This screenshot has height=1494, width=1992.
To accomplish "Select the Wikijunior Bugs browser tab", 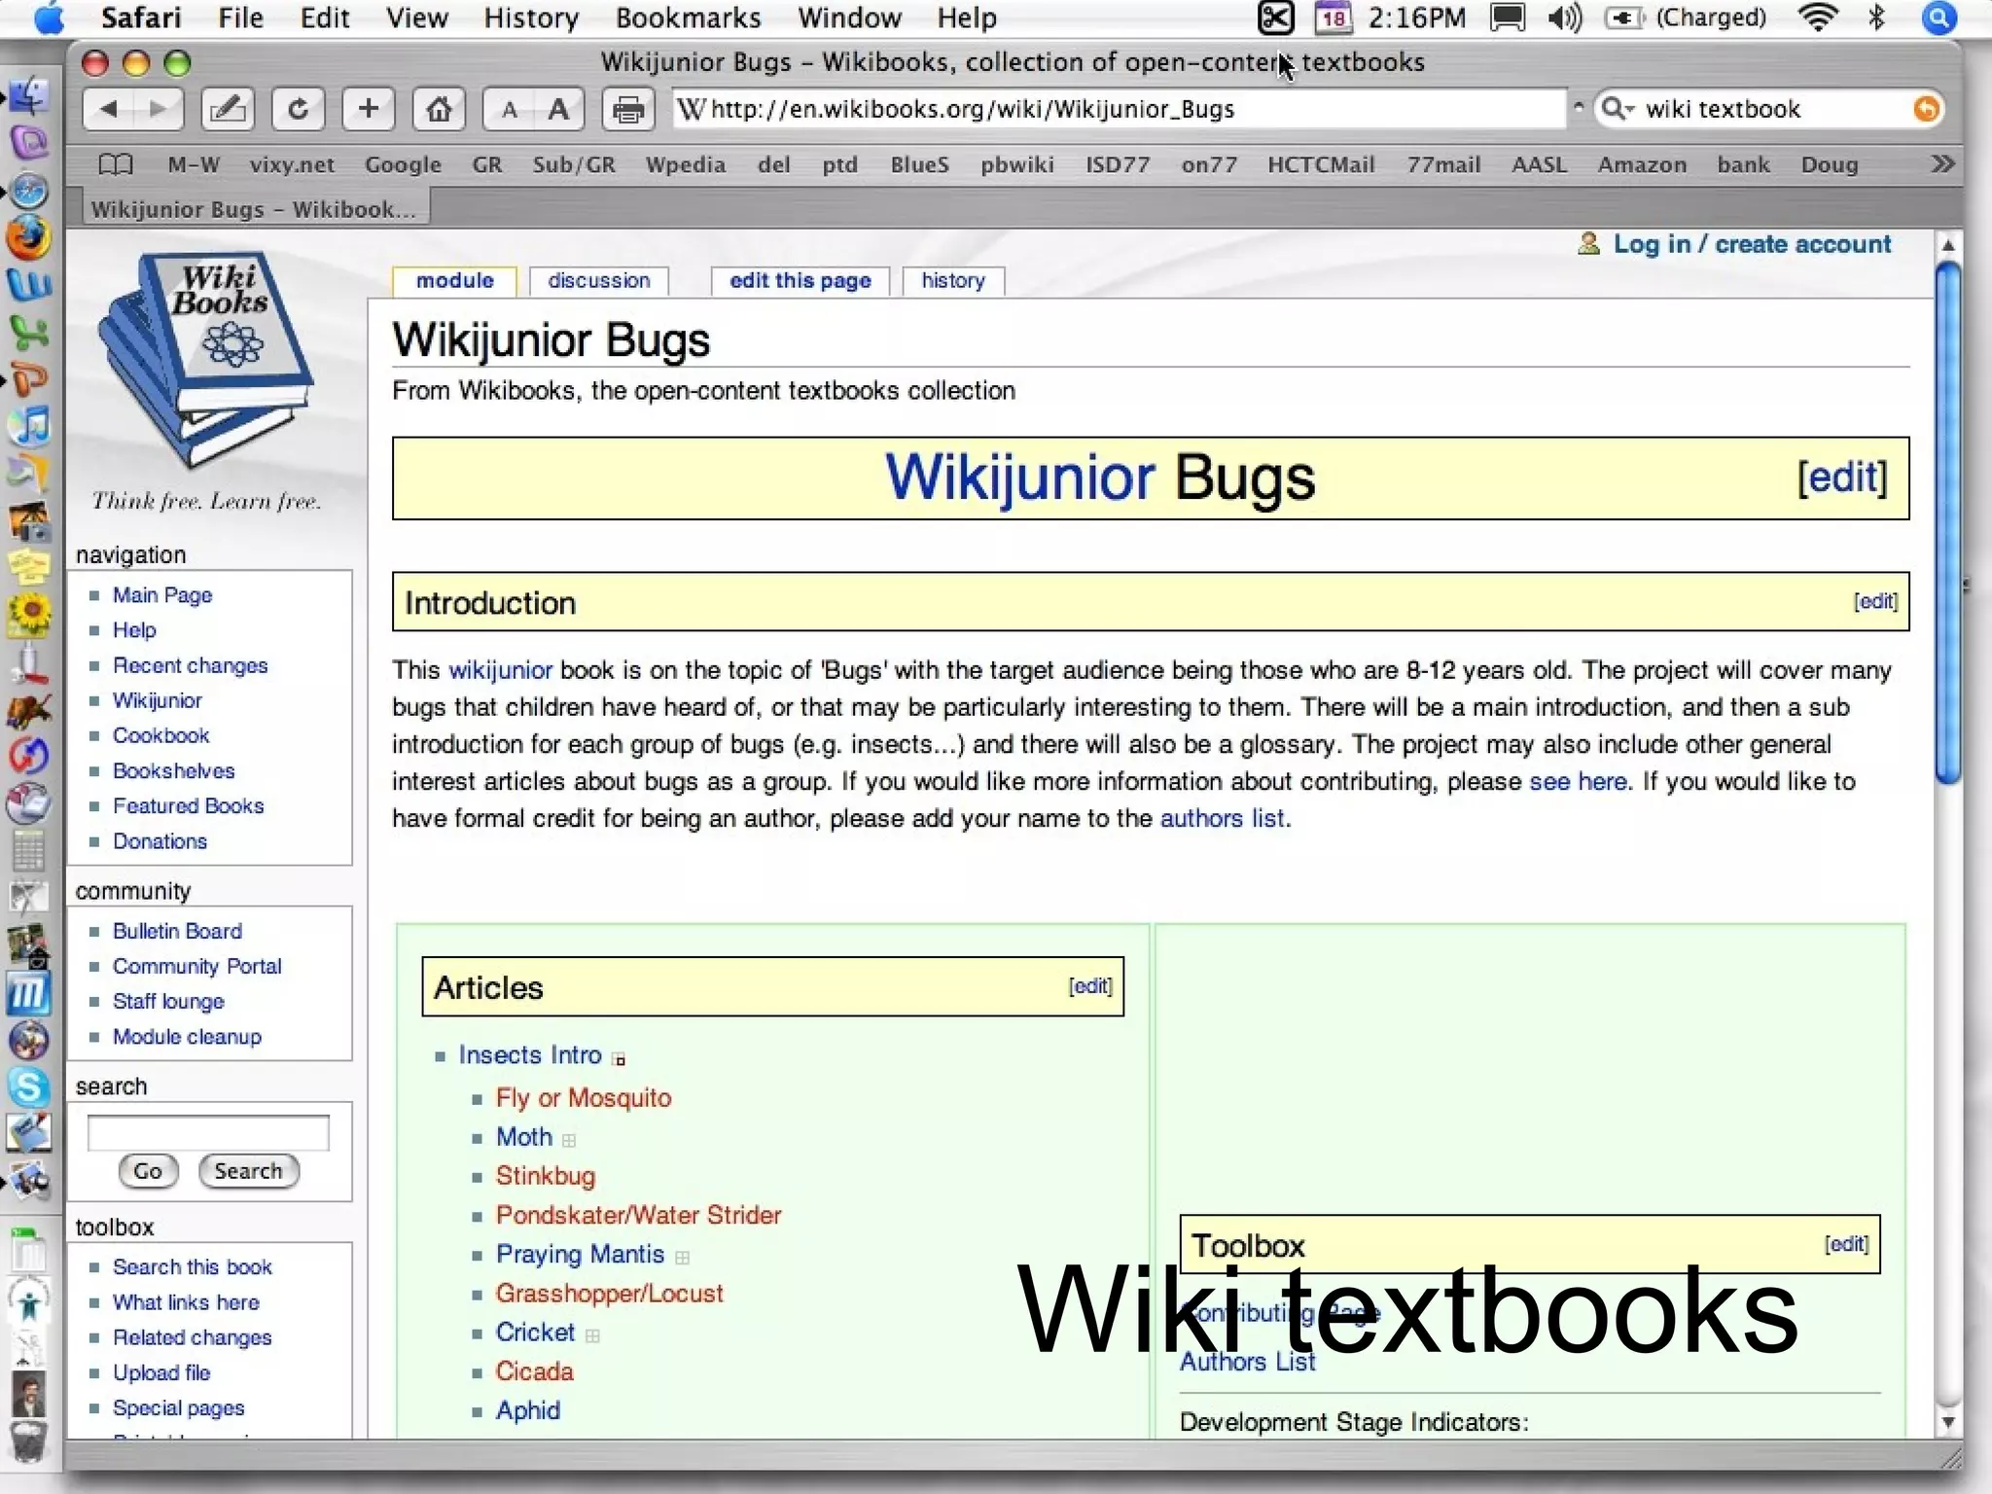I will 255,208.
